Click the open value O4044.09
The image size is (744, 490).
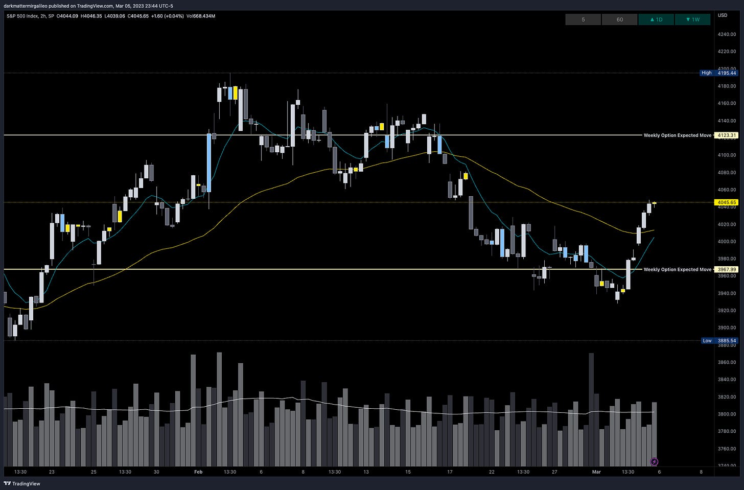(x=67, y=16)
